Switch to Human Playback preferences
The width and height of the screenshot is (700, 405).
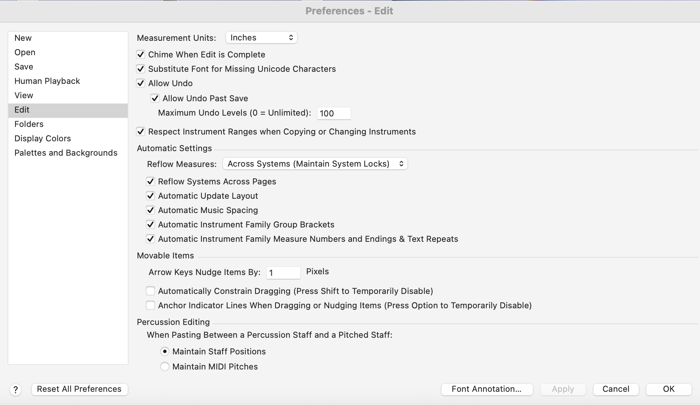[x=47, y=81]
